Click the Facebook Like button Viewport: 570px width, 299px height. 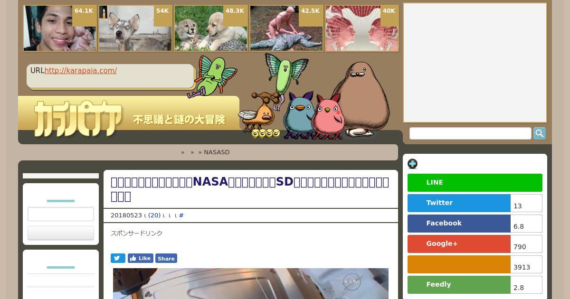[140, 258]
